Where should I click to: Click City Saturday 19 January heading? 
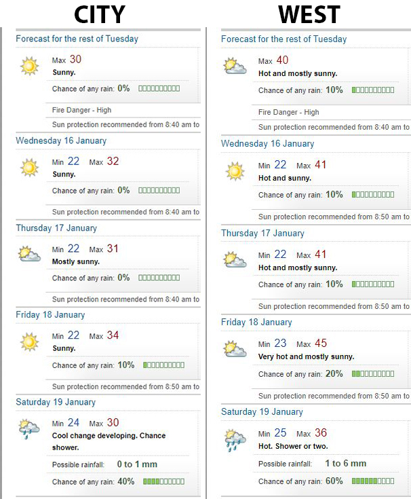click(x=56, y=402)
